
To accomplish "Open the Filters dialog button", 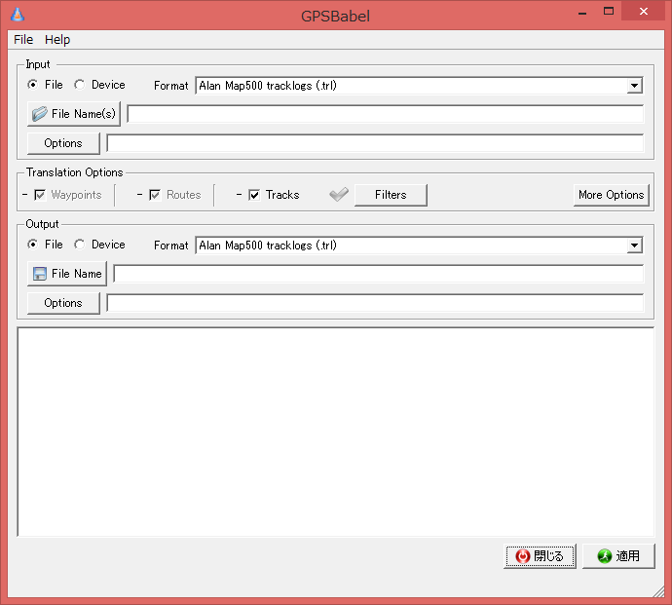I will point(391,195).
